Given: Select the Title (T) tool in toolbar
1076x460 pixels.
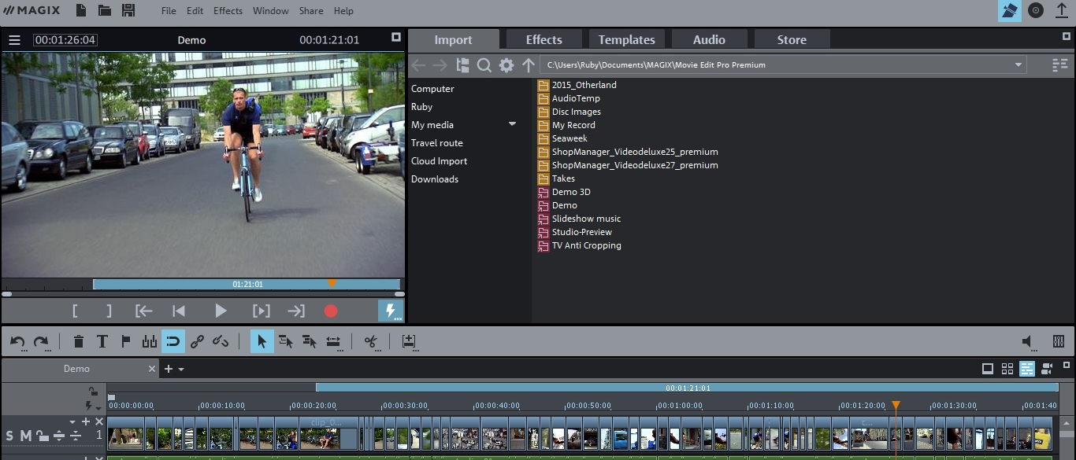Looking at the screenshot, I should (x=102, y=341).
